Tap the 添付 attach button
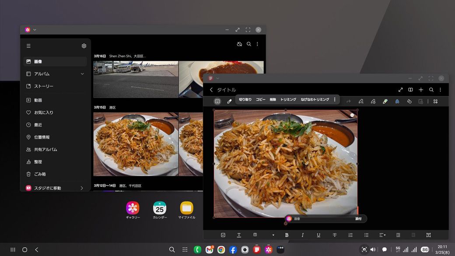Viewport: 455px width, 256px height. coord(358,218)
